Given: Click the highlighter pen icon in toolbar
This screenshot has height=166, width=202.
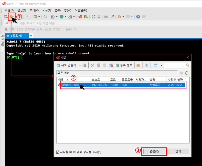Looking at the screenshot, I should (x=112, y=17).
